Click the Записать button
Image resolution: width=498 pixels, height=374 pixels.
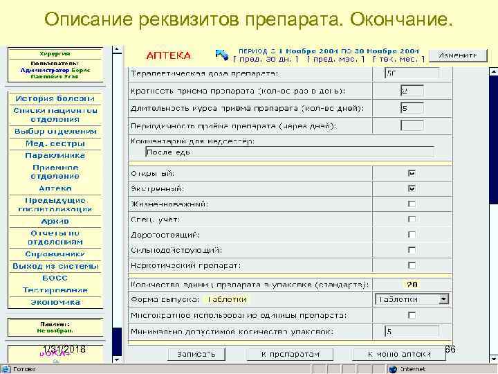pos(196,355)
